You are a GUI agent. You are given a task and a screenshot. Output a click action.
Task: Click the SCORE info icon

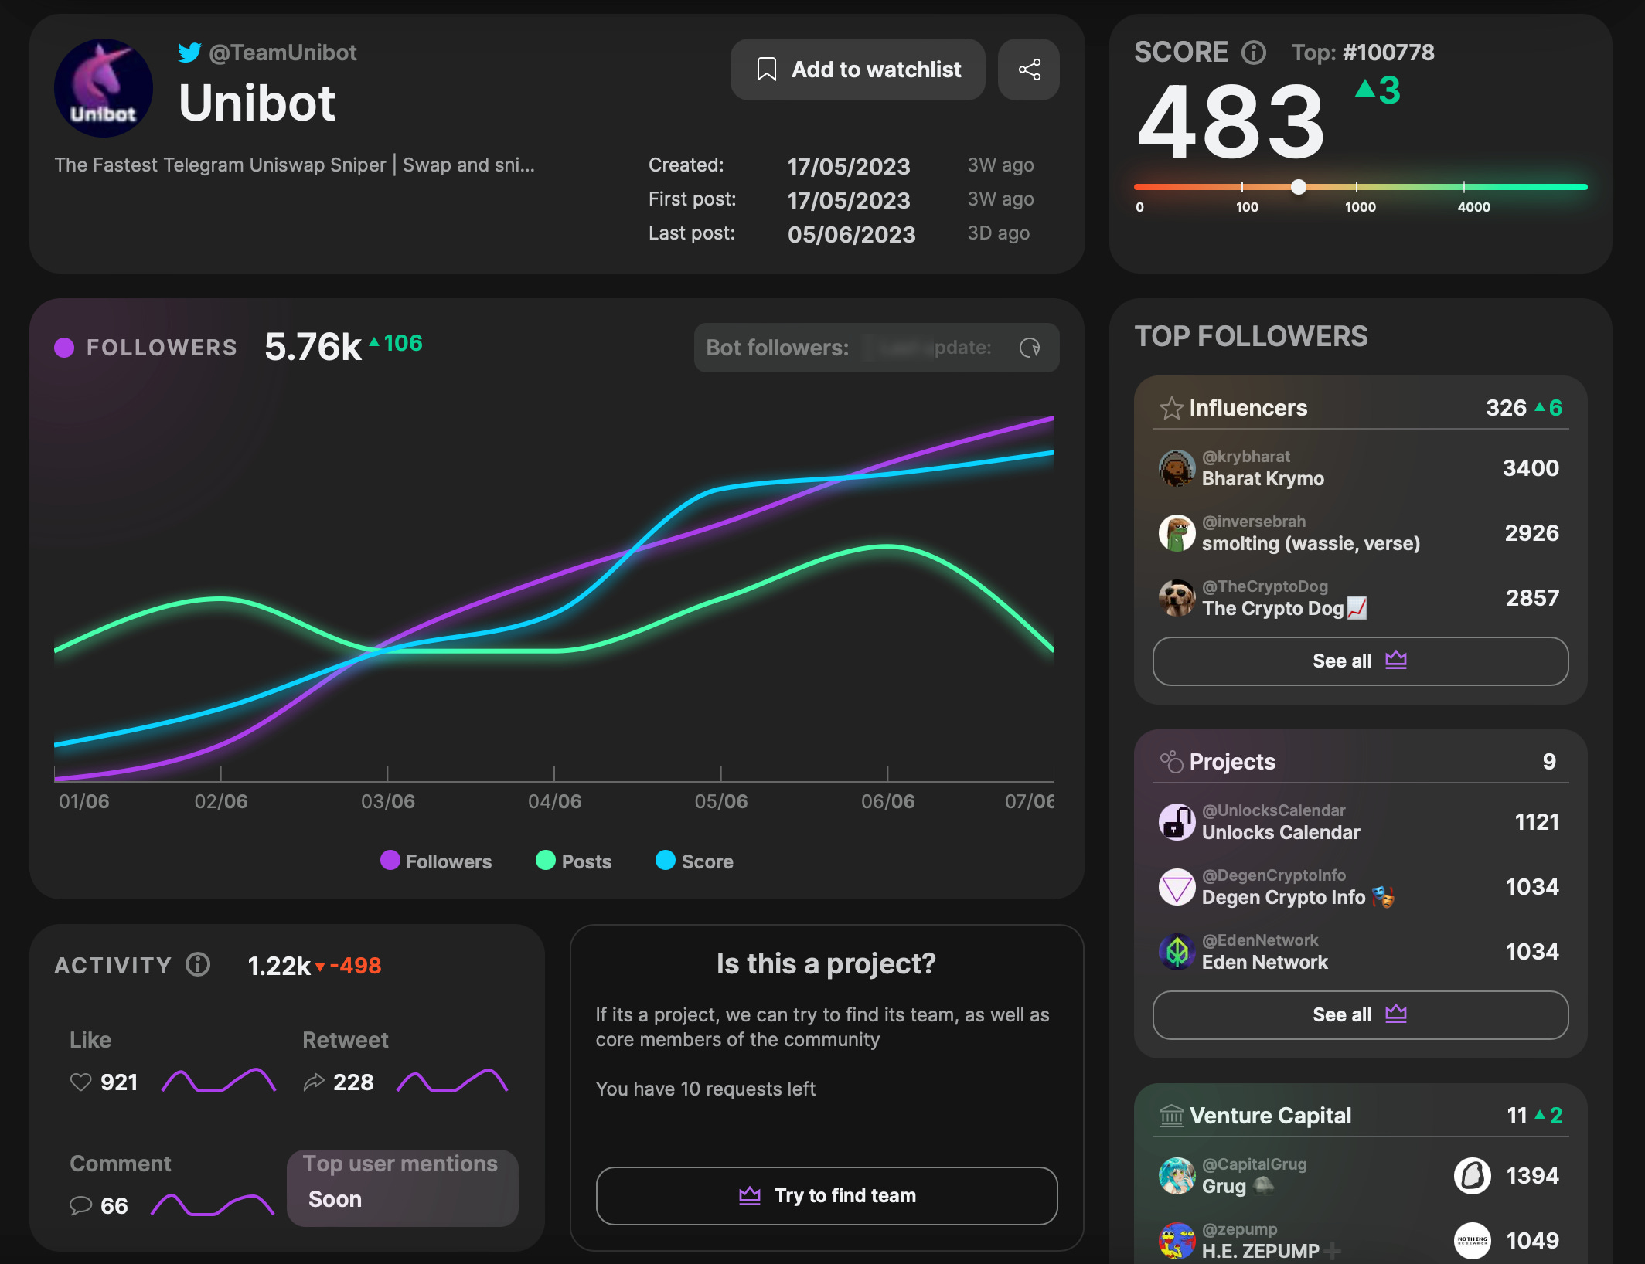click(1254, 53)
